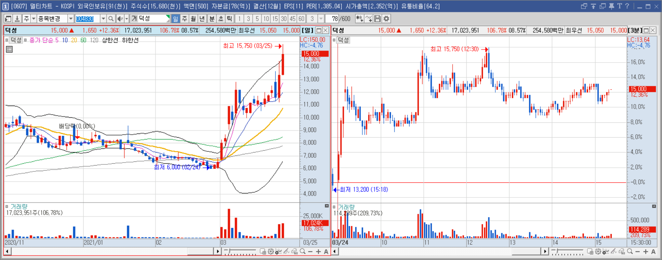Select the tick (틱) period toggle

point(230,19)
